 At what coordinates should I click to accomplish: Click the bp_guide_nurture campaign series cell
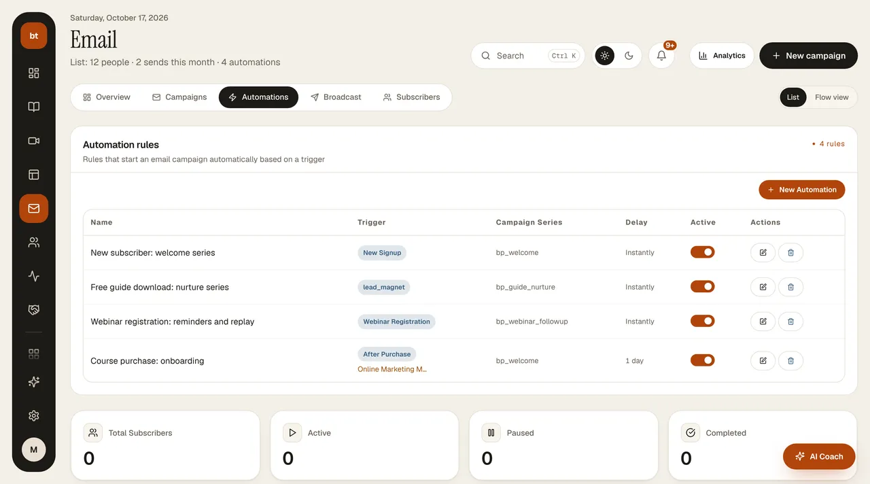pos(525,287)
